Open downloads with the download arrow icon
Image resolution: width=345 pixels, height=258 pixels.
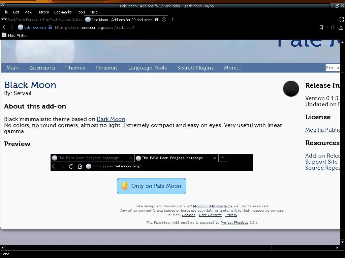[x=341, y=27]
